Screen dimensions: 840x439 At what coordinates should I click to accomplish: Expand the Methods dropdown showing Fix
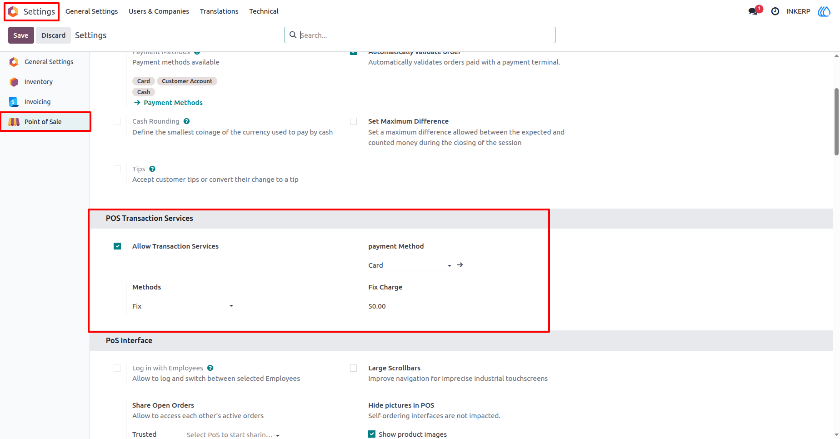pyautogui.click(x=183, y=306)
